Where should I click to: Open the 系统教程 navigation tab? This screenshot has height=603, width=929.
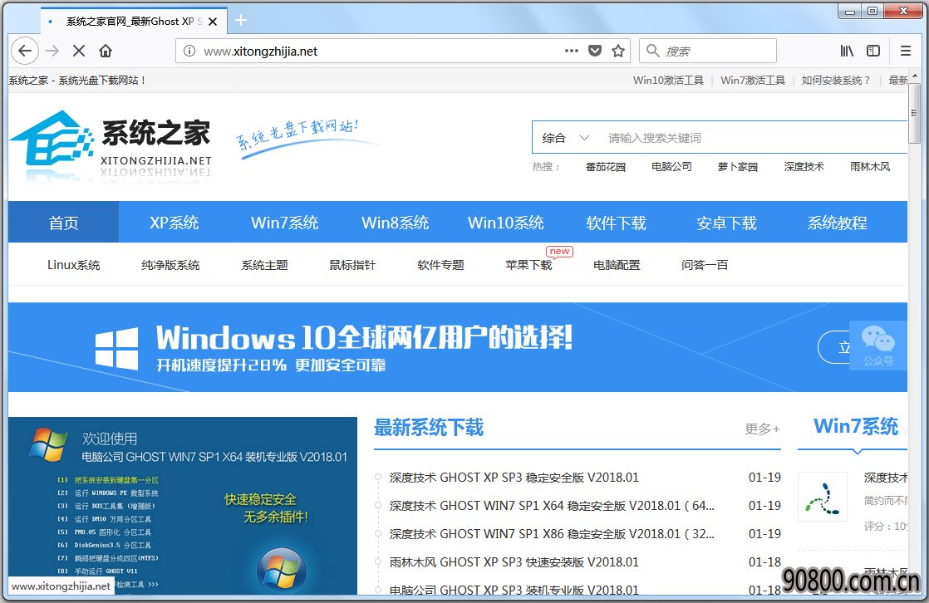tap(837, 222)
